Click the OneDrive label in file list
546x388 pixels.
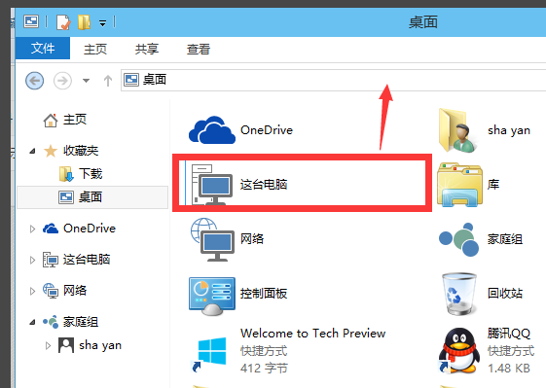(x=267, y=130)
